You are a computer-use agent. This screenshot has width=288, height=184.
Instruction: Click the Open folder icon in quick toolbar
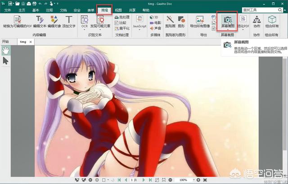pyautogui.click(x=18, y=4)
